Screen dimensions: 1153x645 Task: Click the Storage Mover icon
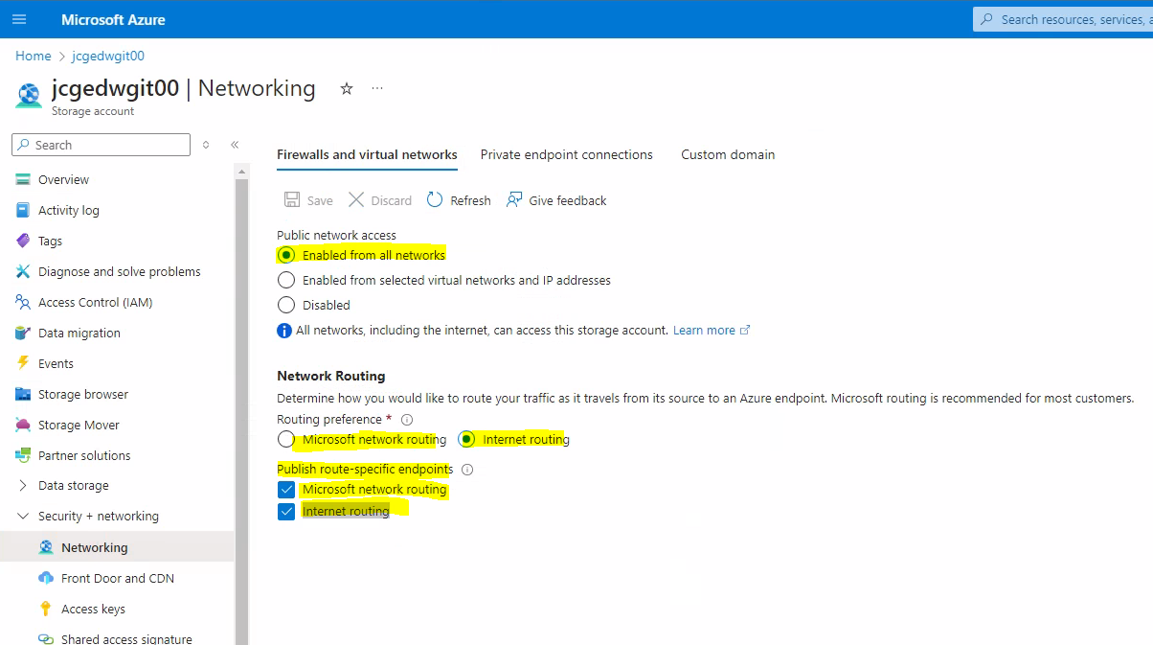tap(23, 425)
